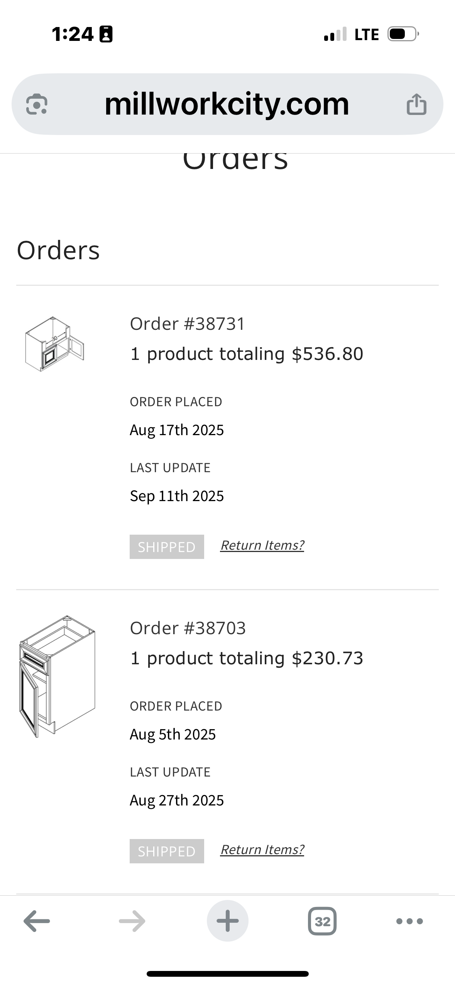Image resolution: width=455 pixels, height=986 pixels.
Task: Tap the base cabinet thumbnail for #38703
Action: coord(57,676)
